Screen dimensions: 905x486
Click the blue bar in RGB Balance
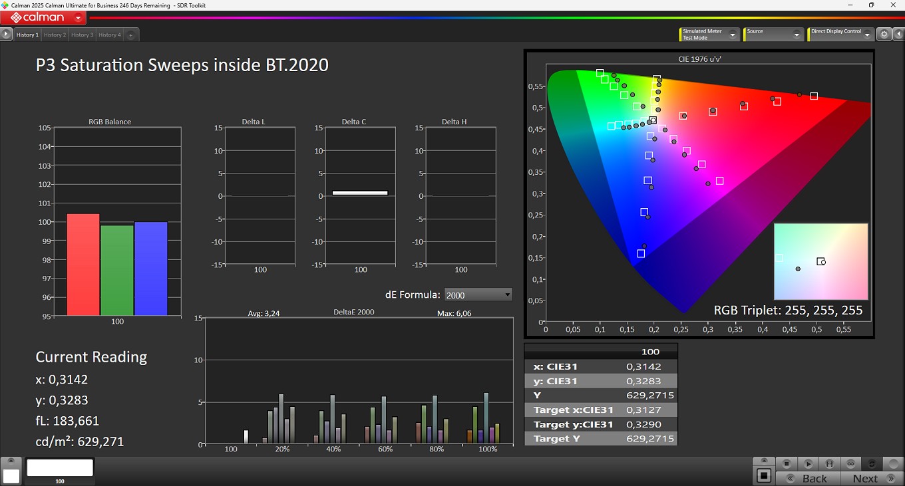[151, 269]
